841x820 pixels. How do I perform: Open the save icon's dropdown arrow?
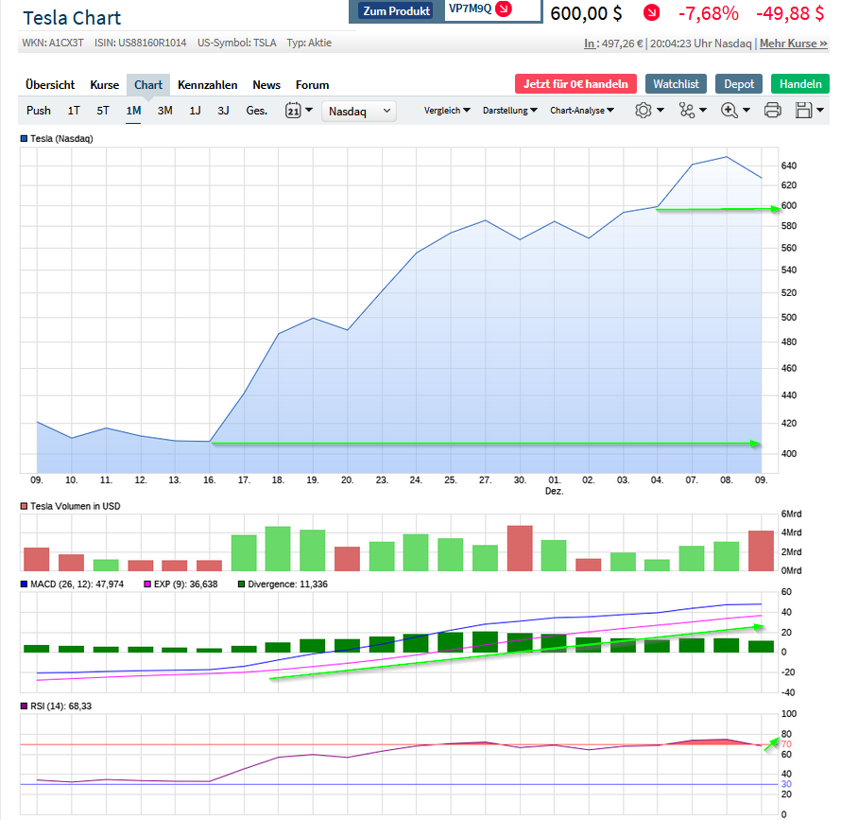click(818, 110)
